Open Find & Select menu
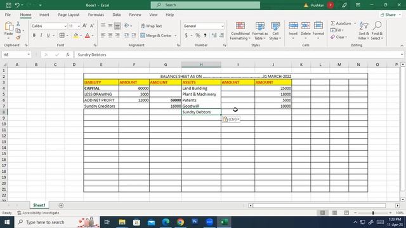Viewport: 406px width, 228px height. point(377,31)
